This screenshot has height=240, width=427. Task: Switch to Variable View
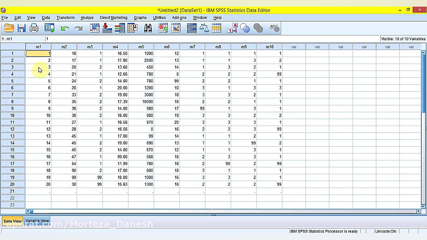[37, 221]
